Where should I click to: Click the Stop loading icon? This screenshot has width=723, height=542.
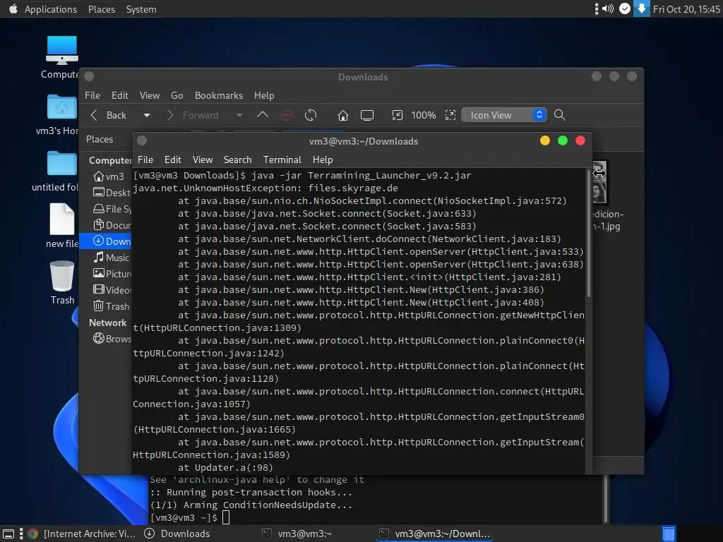(x=287, y=115)
